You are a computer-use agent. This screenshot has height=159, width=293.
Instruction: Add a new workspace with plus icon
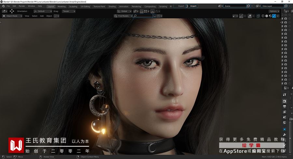(171, 7)
